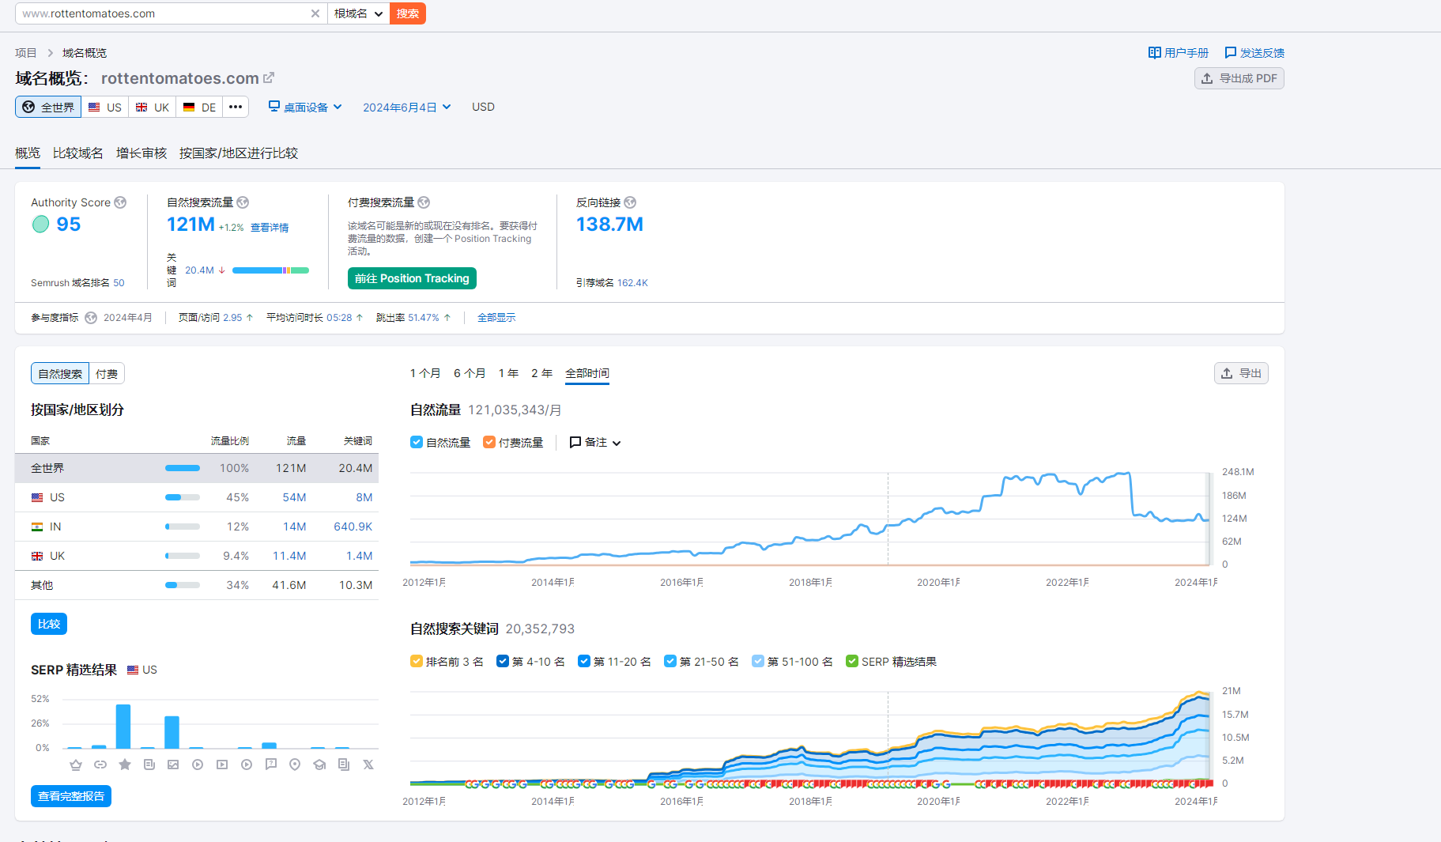Click 全部显示 link in engagement metrics

pos(496,318)
